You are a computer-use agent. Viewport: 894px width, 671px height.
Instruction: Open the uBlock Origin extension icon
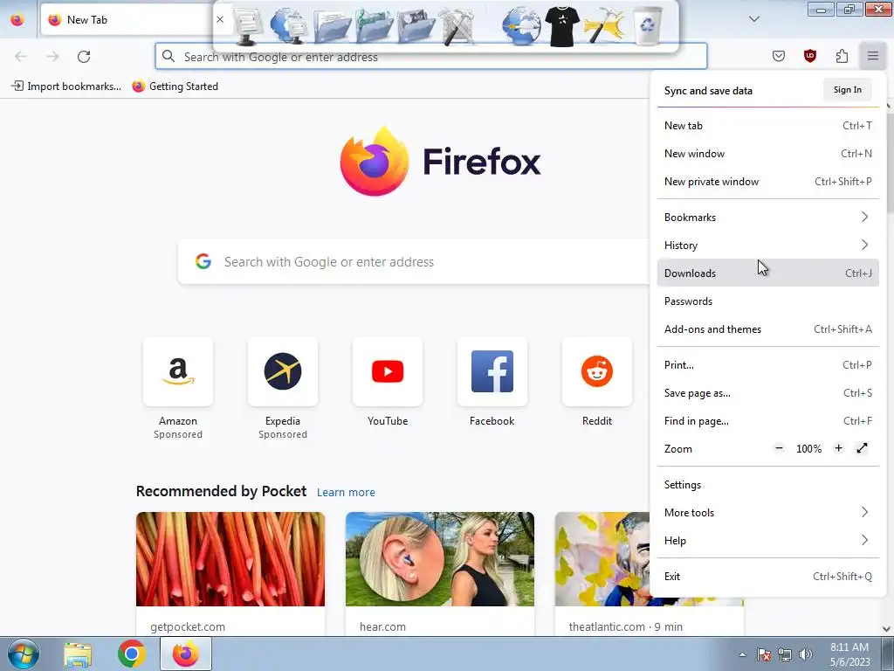click(810, 56)
